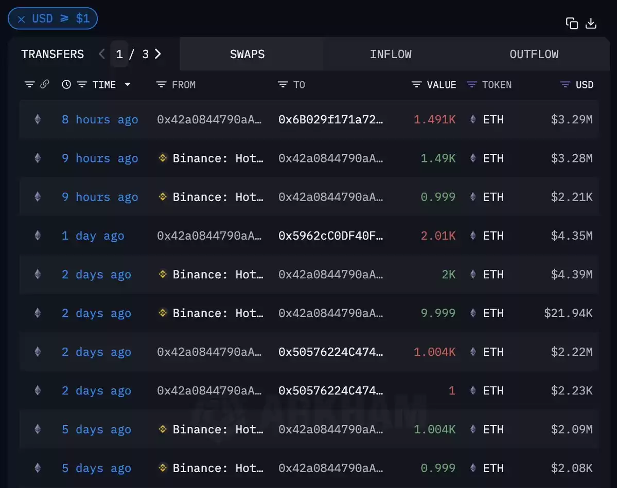Open the FROM column filter
617x488 pixels.
(162, 84)
